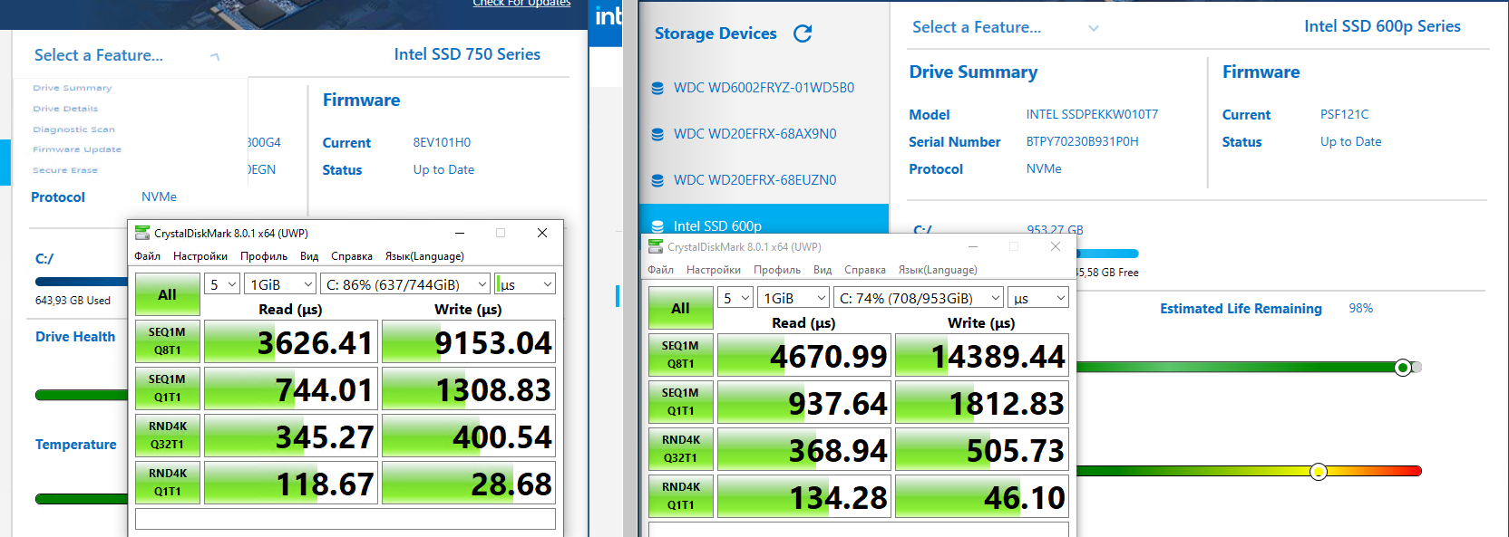The image size is (1509, 537).
Task: Start SEQ1M Q1T1 test beside 744.01
Action: pos(168,388)
